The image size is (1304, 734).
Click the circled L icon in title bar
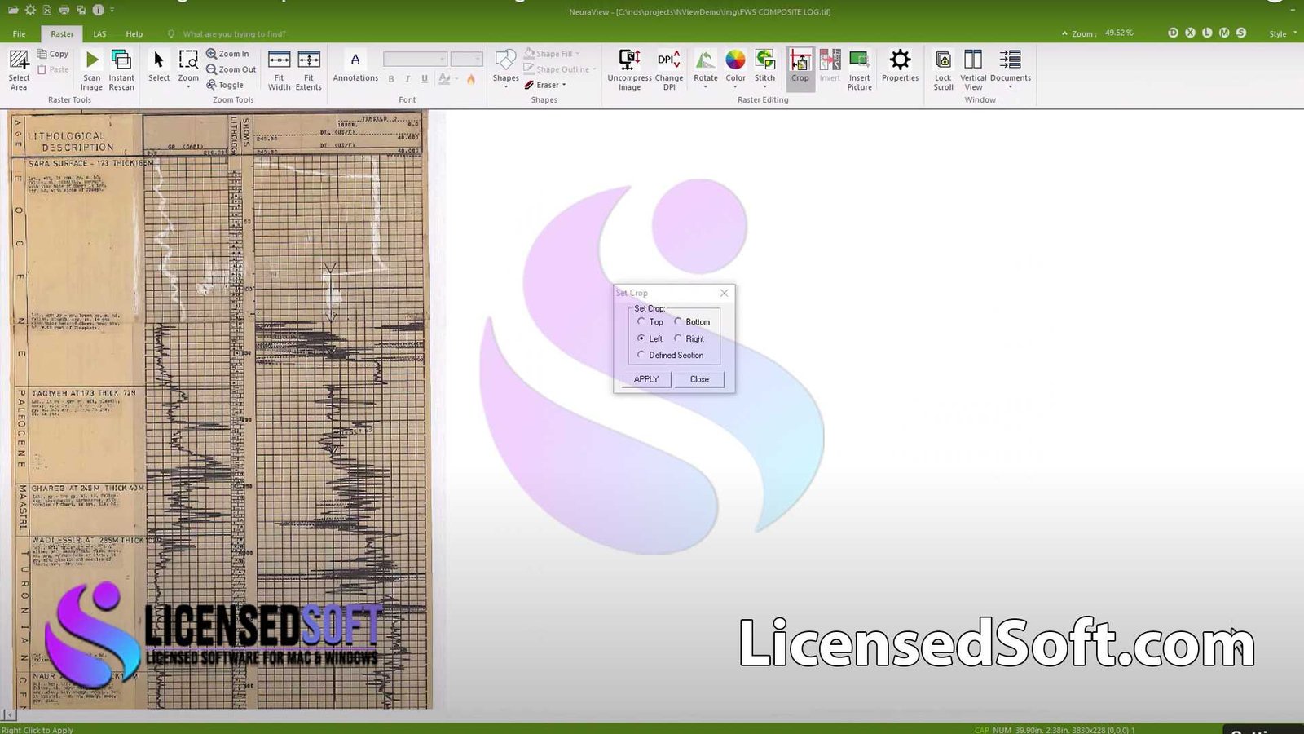(x=1207, y=33)
